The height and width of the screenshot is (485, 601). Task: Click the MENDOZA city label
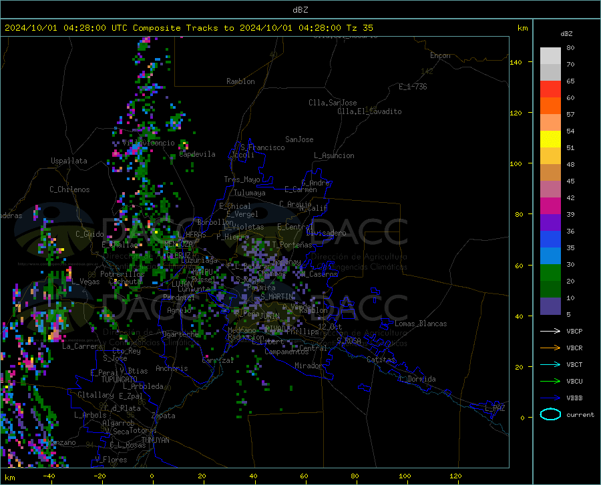tap(178, 244)
